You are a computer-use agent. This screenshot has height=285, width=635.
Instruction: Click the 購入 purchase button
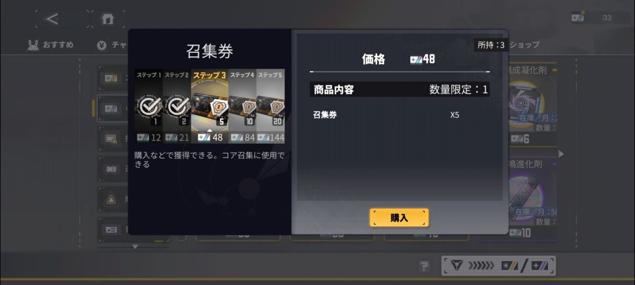(x=399, y=218)
